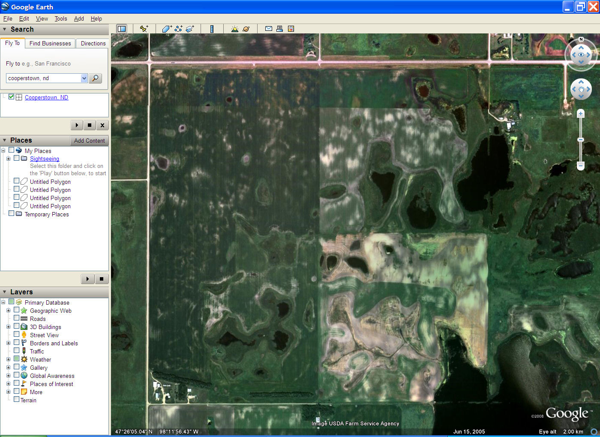Click the 3D Buildings layer icon
600x437 pixels.
(x=24, y=327)
